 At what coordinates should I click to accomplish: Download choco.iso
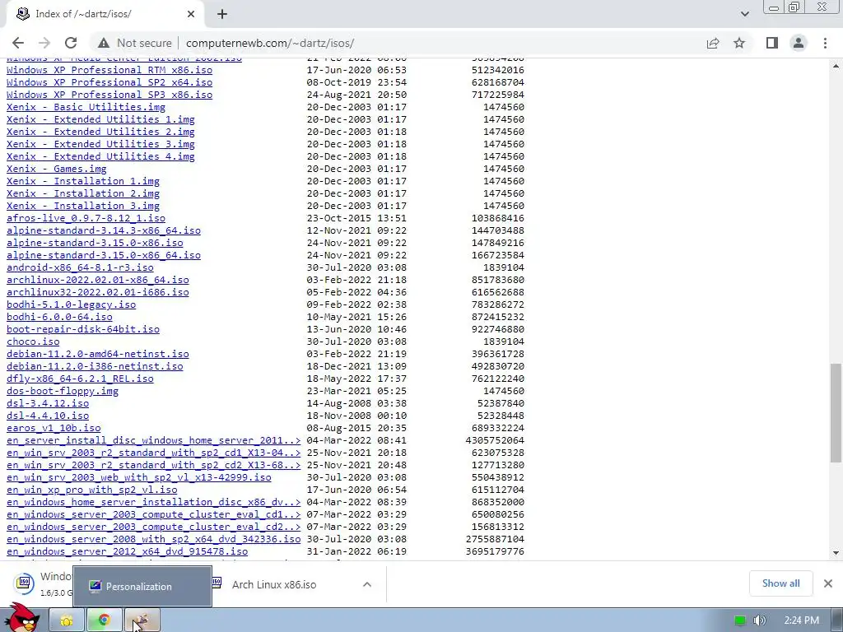(33, 342)
